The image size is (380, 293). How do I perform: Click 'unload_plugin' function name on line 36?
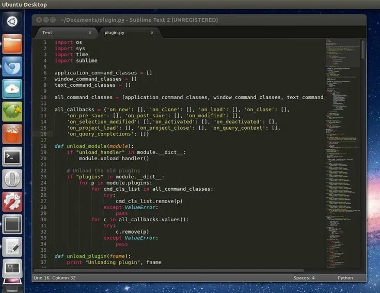(87, 256)
